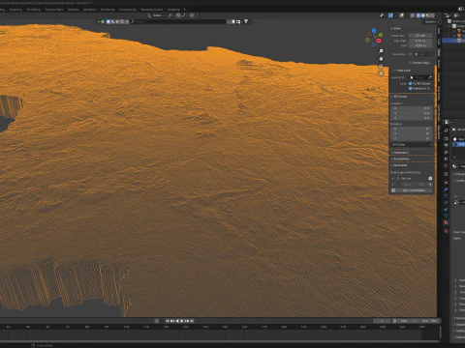
Task: Open the XYZ Euler rotation mode dropdown
Action: (412, 144)
